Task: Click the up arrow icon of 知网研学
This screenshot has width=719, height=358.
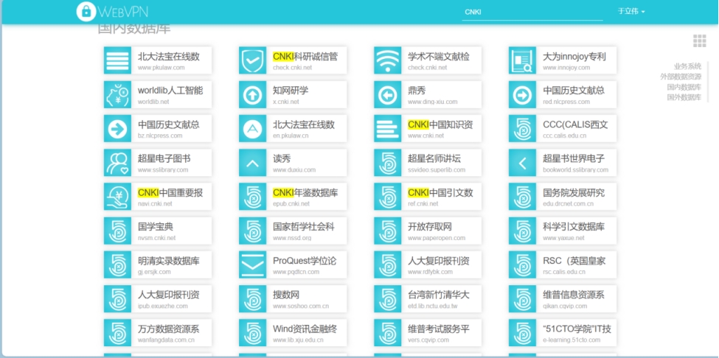Action: click(x=252, y=94)
